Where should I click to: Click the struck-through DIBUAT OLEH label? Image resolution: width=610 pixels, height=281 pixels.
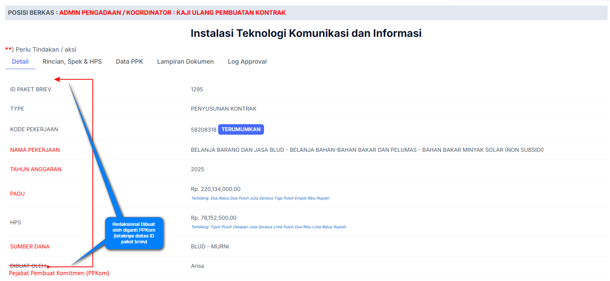[28, 266]
